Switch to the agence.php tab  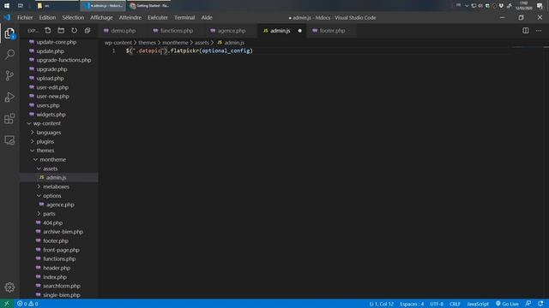[x=231, y=31]
